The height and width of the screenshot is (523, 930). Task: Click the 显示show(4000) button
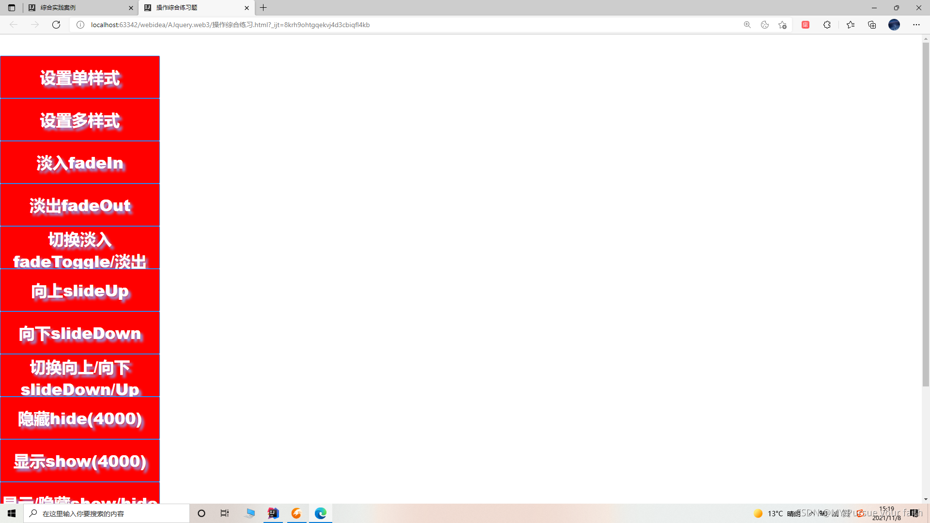pyautogui.click(x=80, y=461)
